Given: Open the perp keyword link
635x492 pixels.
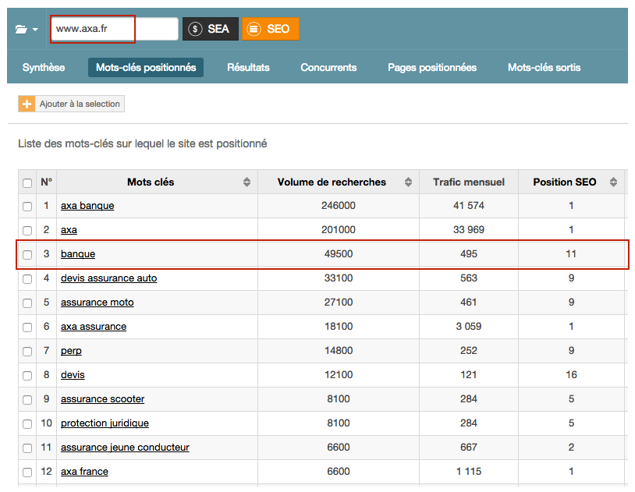Looking at the screenshot, I should [x=71, y=351].
